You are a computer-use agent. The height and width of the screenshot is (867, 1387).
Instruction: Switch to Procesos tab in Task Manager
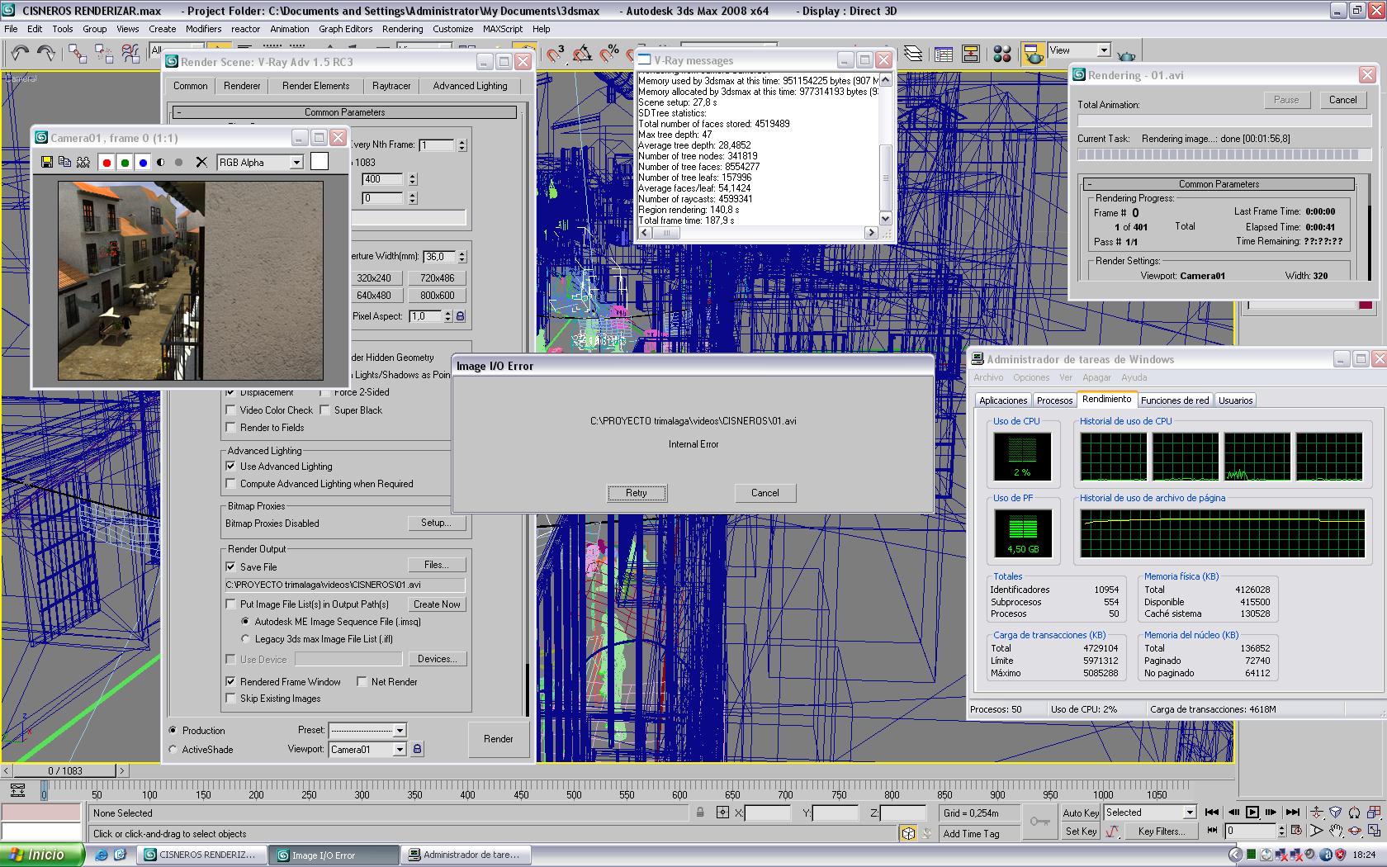[x=1054, y=400]
